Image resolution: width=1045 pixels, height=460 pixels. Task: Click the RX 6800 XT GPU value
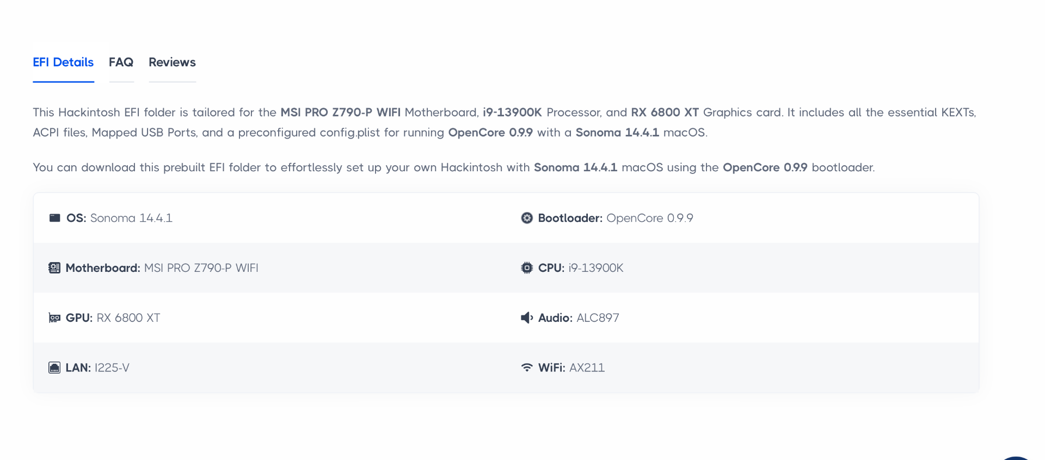click(x=128, y=318)
